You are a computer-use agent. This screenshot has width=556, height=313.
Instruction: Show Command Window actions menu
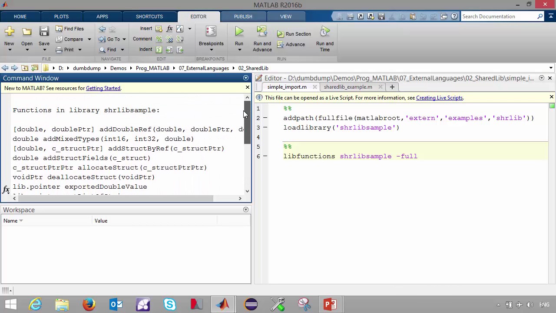click(x=246, y=78)
